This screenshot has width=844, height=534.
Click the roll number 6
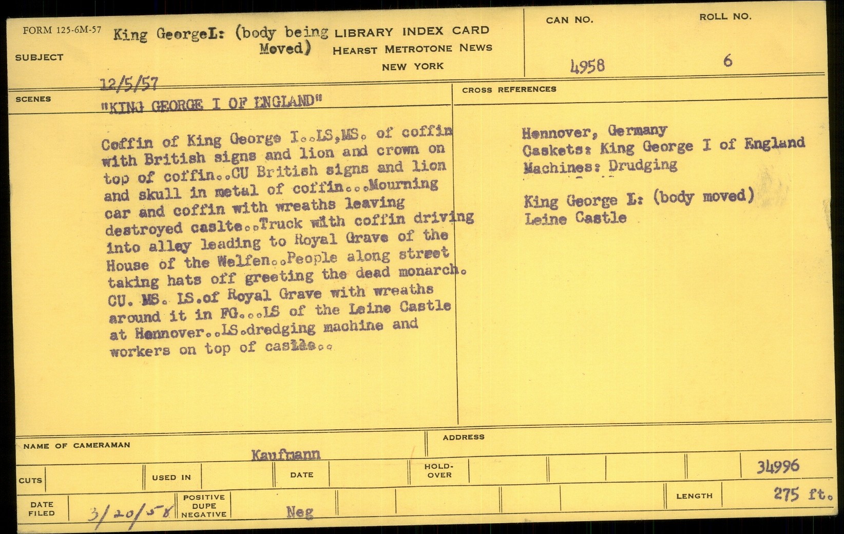(727, 61)
